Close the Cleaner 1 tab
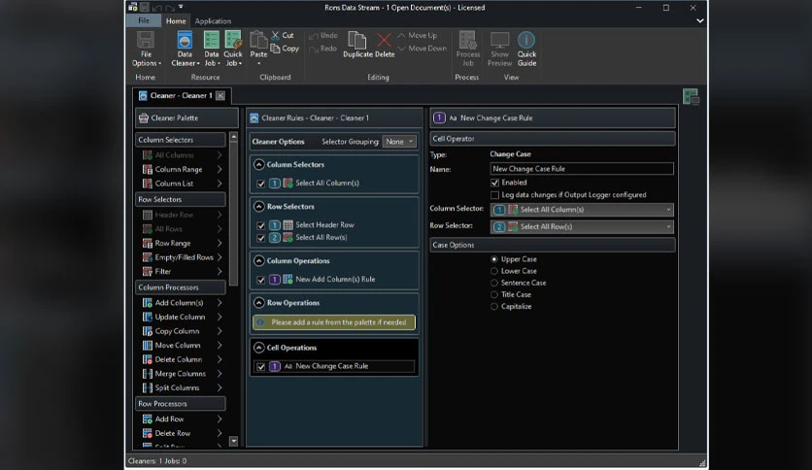This screenshot has height=470, width=812. [x=220, y=96]
